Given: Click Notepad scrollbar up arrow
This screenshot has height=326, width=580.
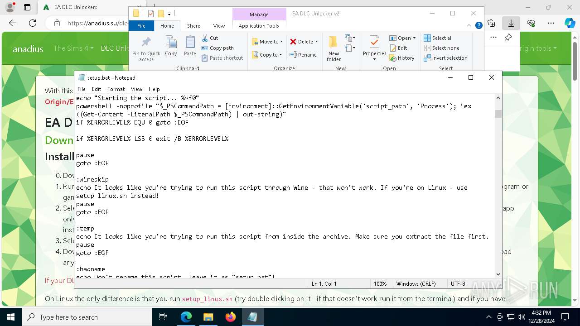Looking at the screenshot, I should 498,98.
